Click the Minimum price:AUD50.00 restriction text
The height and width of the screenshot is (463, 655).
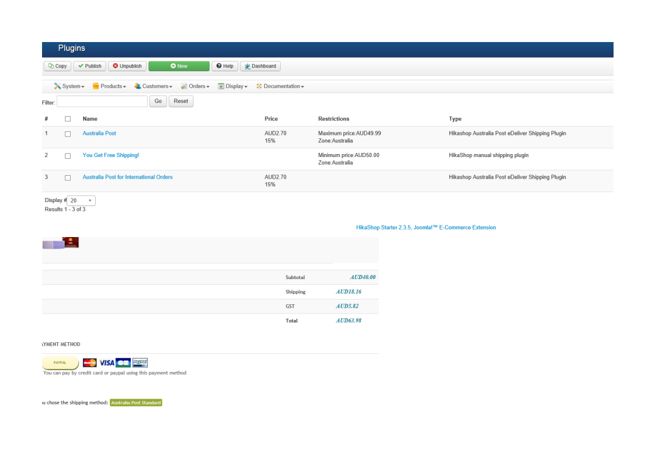349,155
